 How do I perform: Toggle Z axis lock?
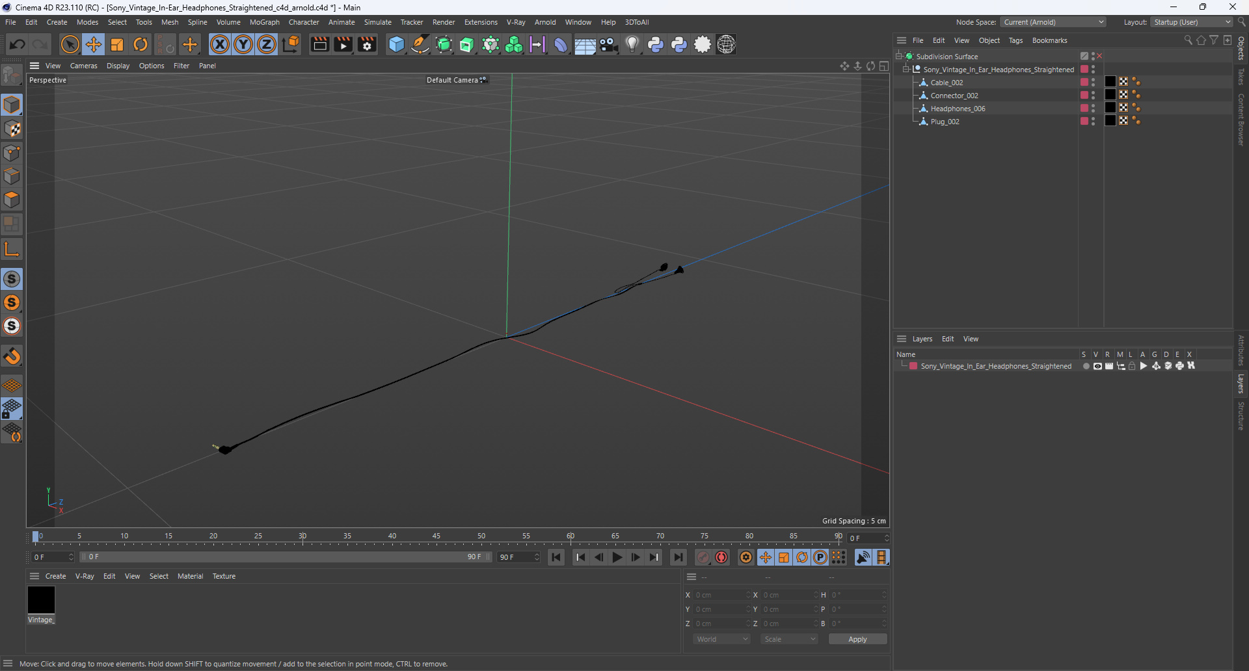267,44
